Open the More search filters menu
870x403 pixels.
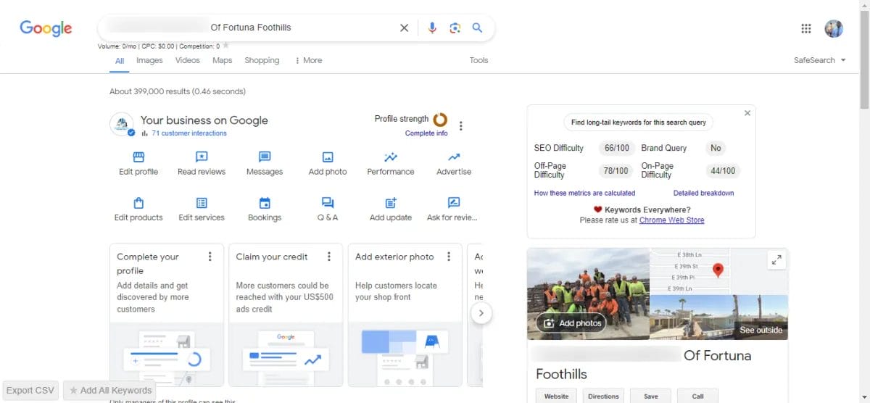coord(308,60)
